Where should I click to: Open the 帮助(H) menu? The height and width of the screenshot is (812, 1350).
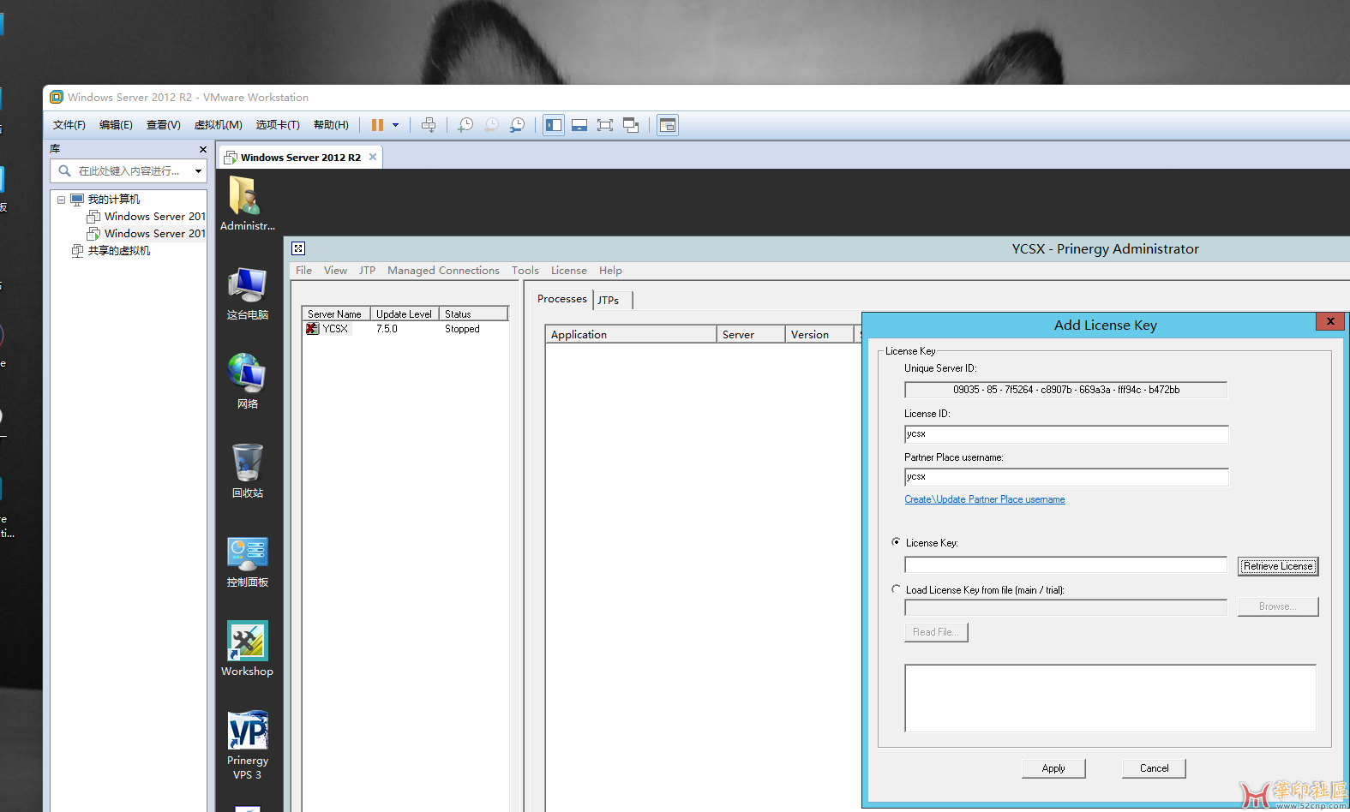click(331, 125)
